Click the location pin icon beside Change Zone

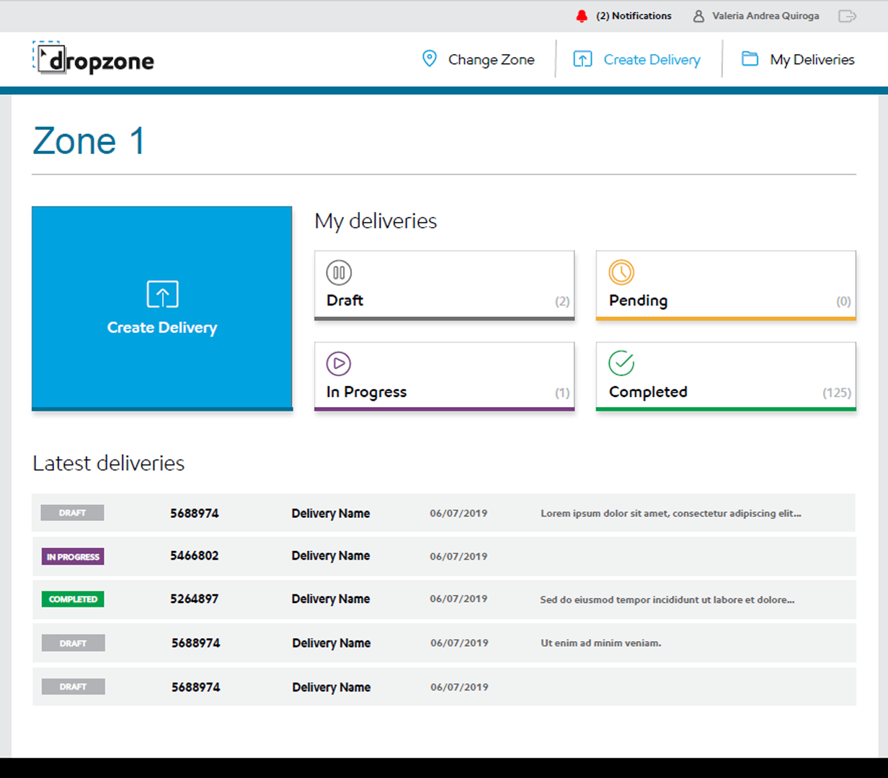tap(430, 59)
